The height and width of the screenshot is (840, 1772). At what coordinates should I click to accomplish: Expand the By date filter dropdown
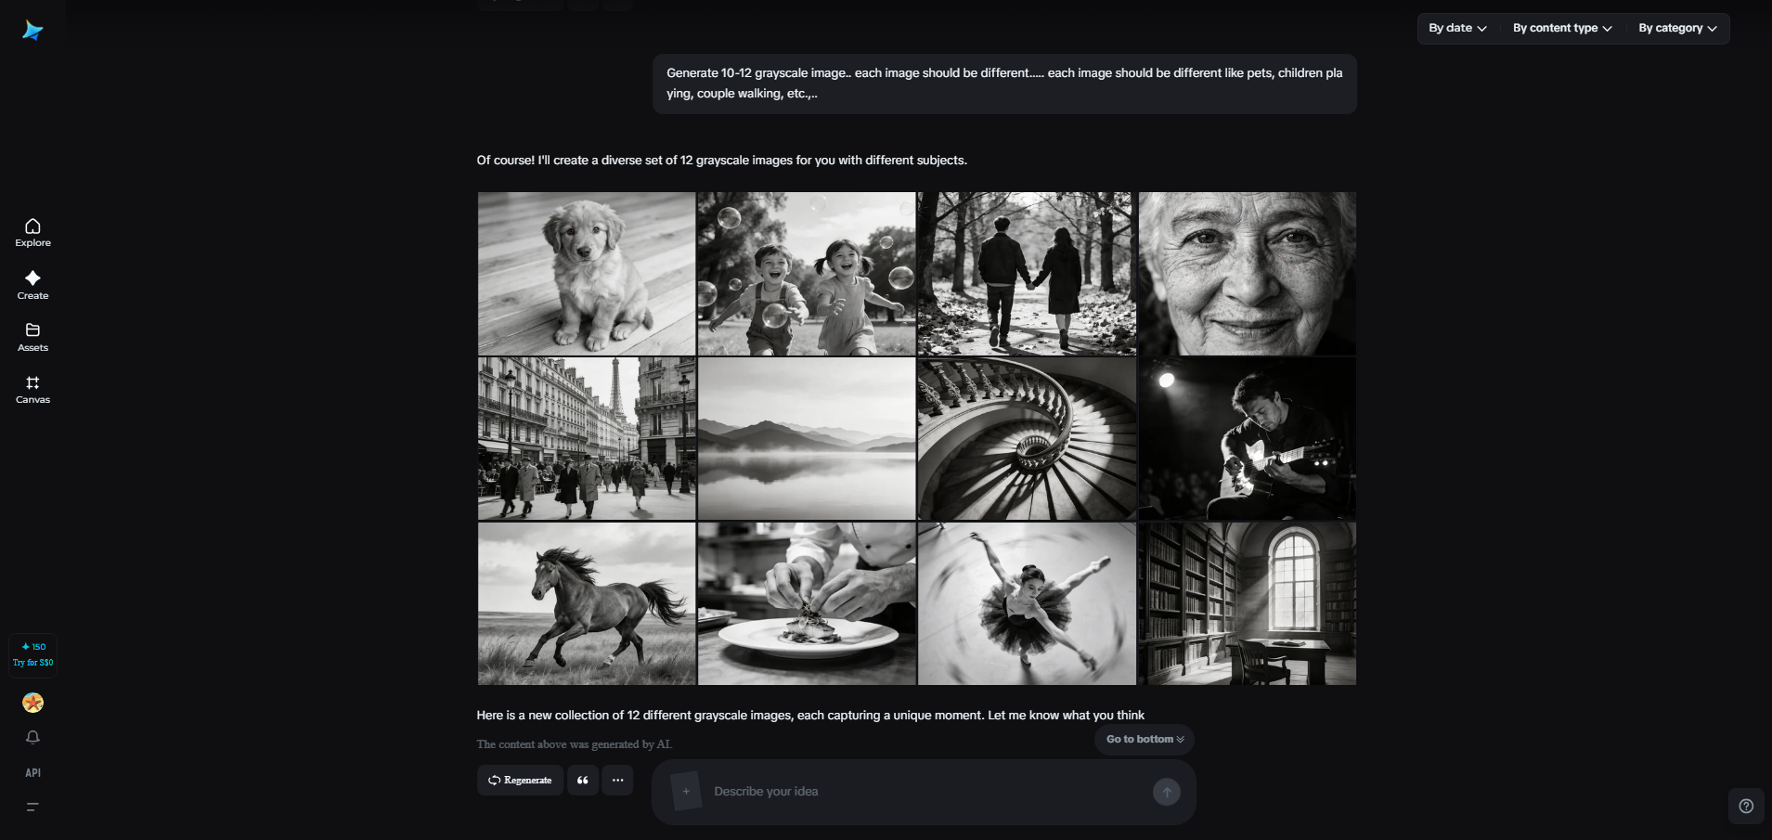pos(1457,28)
